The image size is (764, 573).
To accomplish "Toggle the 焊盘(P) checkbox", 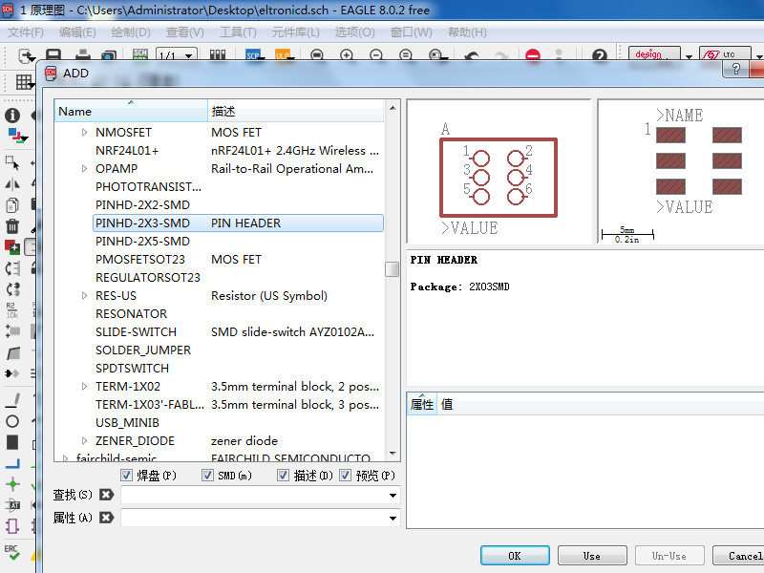I will pos(126,475).
